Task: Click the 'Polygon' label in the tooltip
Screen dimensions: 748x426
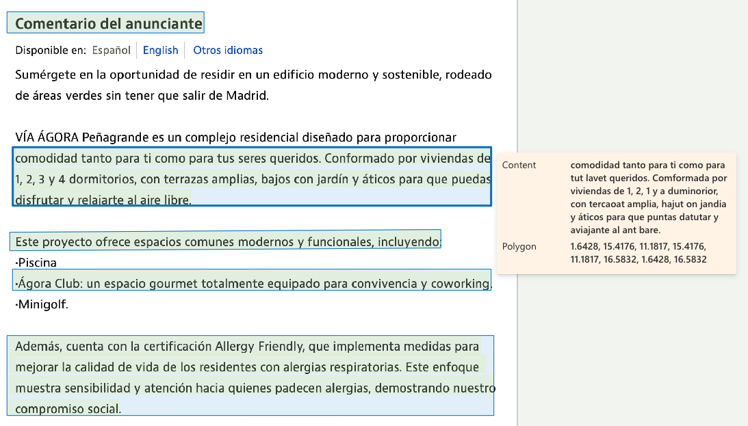Action: tap(519, 246)
